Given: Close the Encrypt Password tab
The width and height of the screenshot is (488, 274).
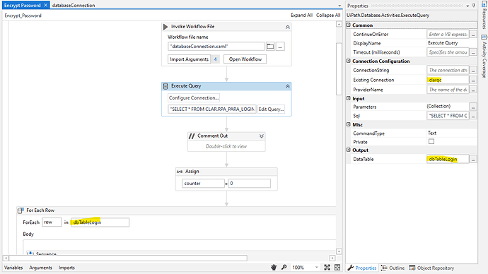Looking at the screenshot, I should [46, 5].
